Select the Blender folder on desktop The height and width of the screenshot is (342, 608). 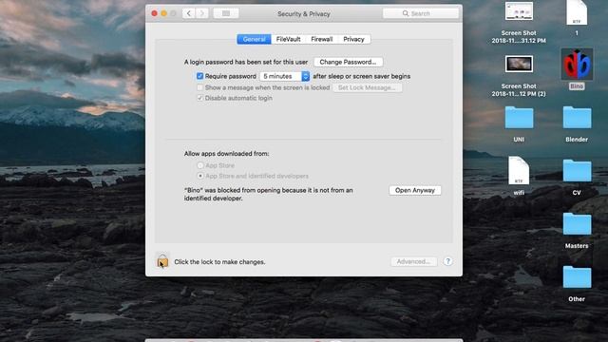point(577,118)
